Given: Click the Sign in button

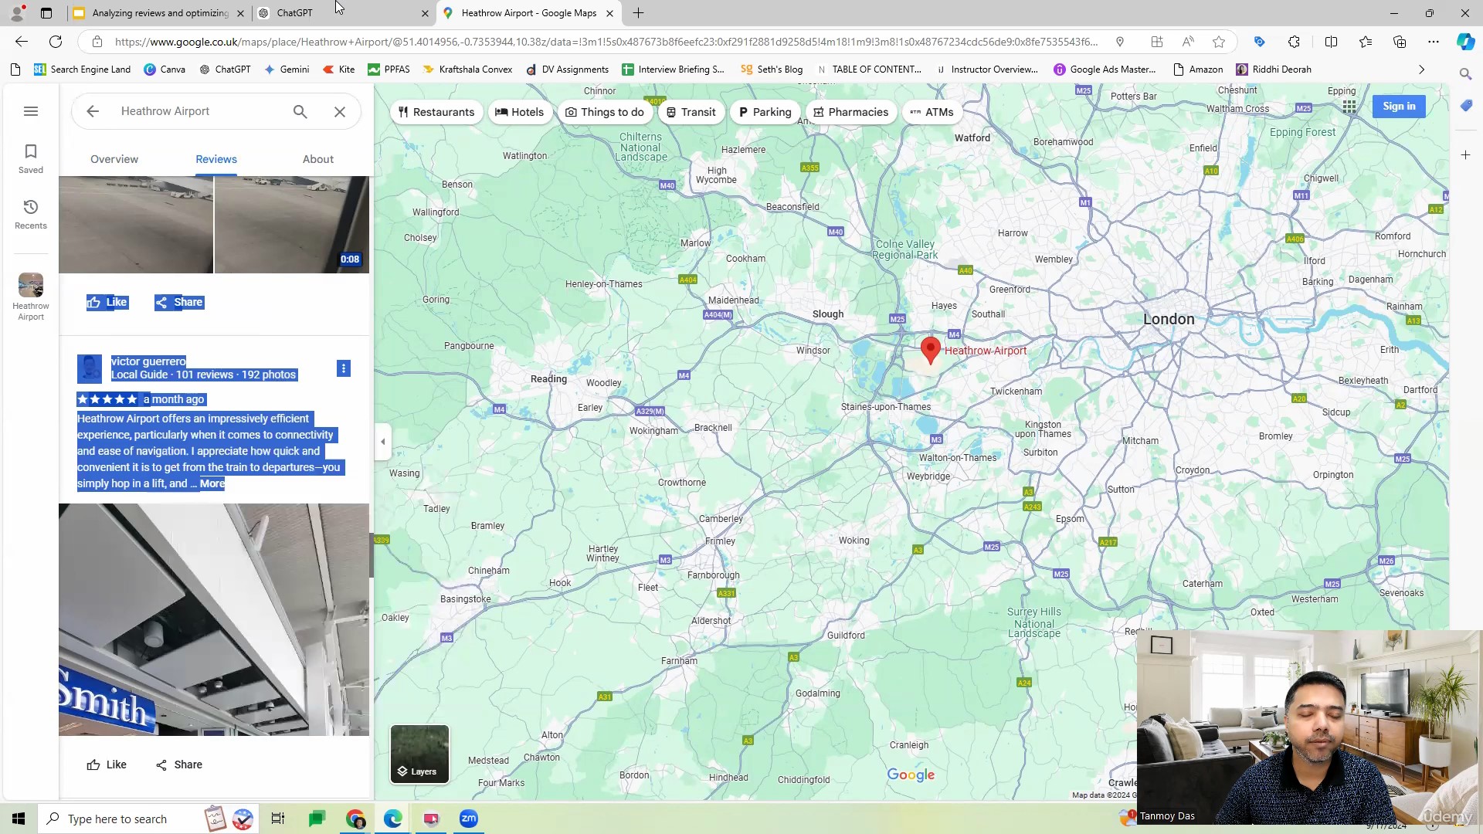Looking at the screenshot, I should coord(1399,107).
